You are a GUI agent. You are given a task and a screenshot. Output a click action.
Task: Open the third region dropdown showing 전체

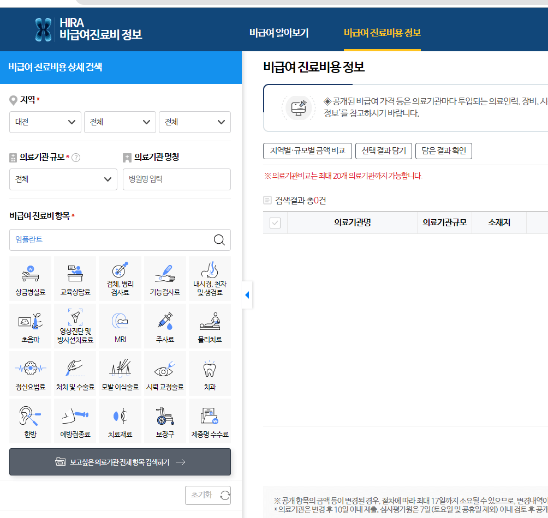[195, 122]
